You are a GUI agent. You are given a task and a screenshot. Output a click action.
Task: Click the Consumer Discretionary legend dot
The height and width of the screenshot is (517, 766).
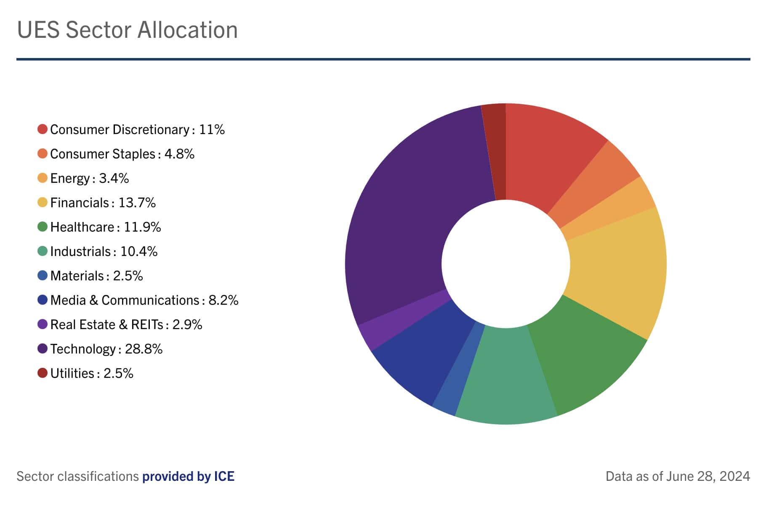[42, 129]
